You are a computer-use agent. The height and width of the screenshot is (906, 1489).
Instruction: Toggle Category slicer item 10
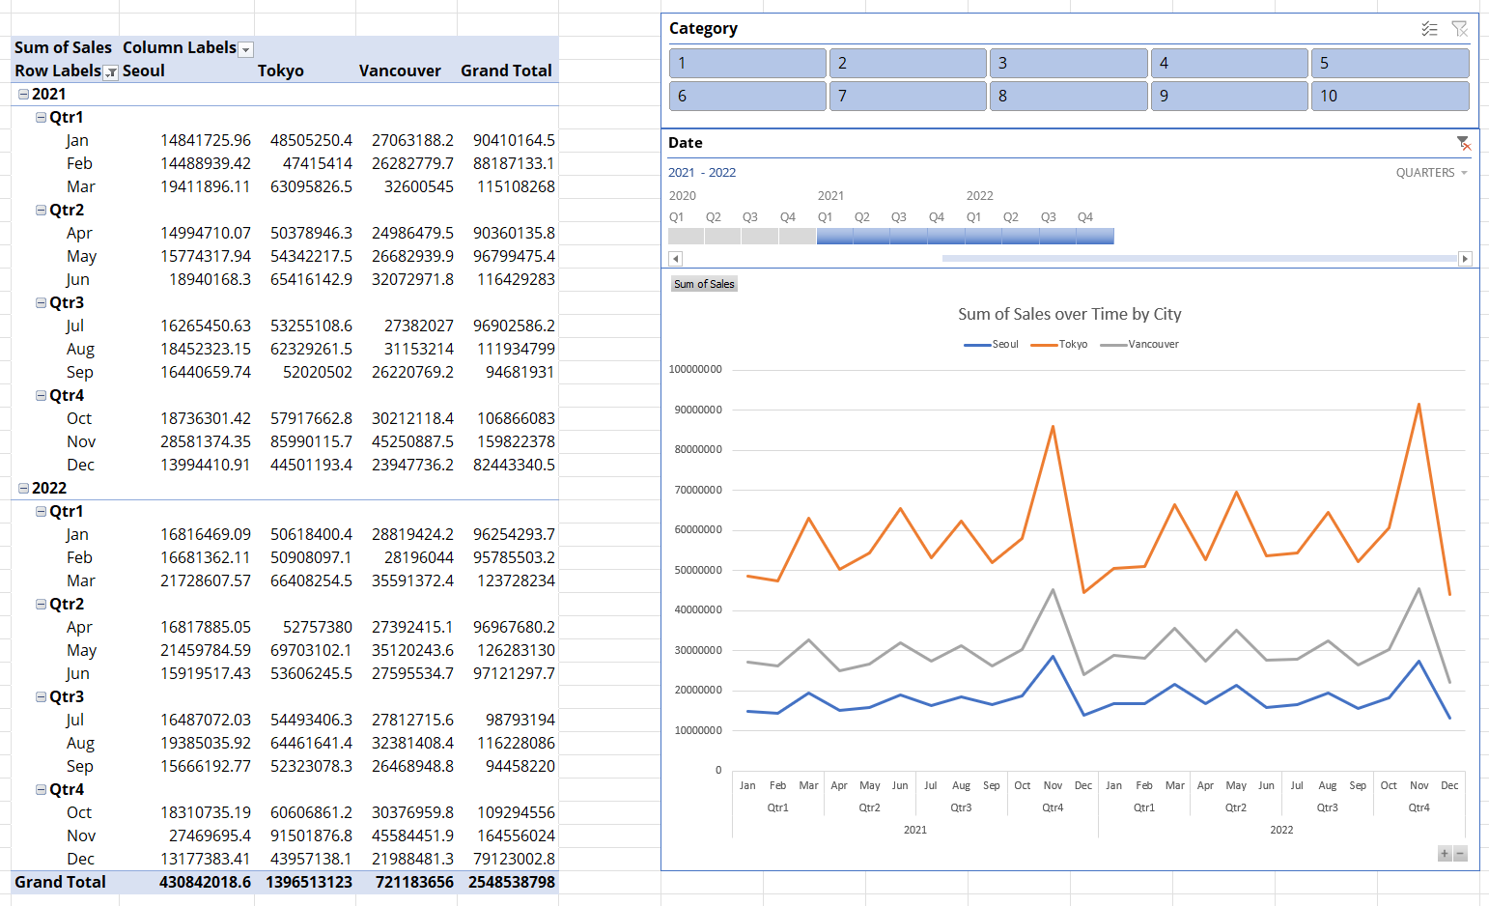click(x=1390, y=96)
